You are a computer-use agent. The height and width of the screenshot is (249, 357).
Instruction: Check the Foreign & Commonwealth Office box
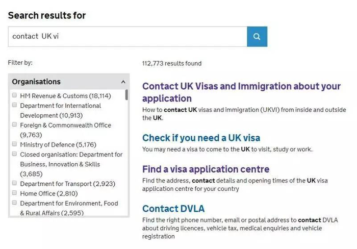coord(15,125)
